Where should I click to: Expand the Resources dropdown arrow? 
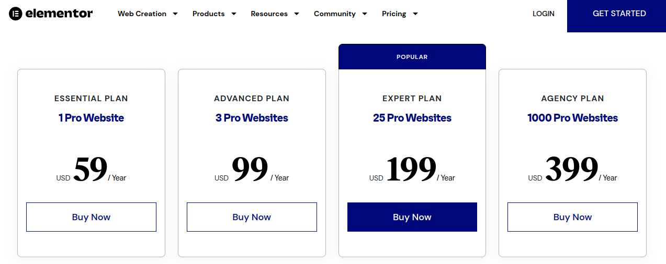tap(297, 14)
